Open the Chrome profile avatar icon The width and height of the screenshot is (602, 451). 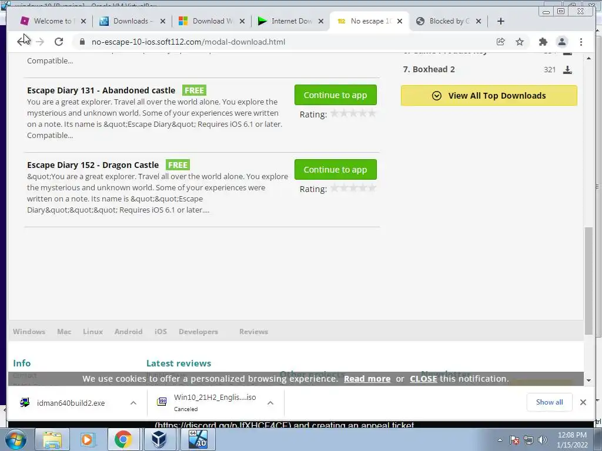click(561, 42)
